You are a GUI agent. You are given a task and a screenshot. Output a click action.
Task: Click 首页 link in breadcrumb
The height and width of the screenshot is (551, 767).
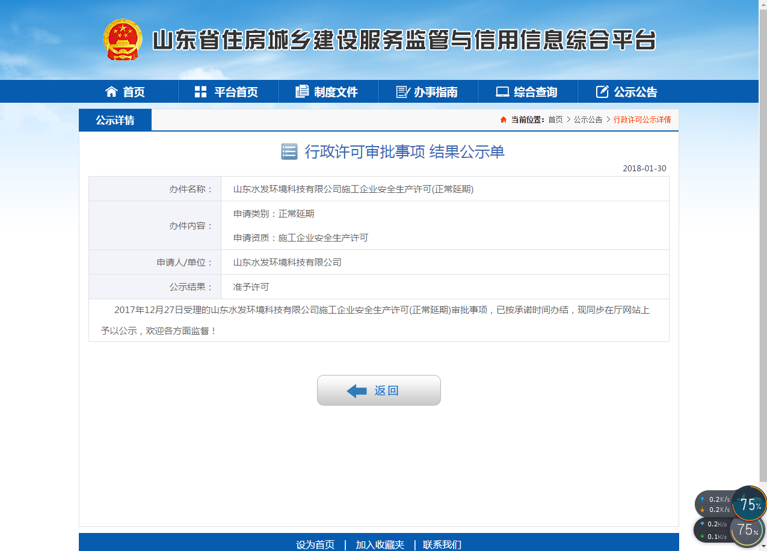click(555, 120)
